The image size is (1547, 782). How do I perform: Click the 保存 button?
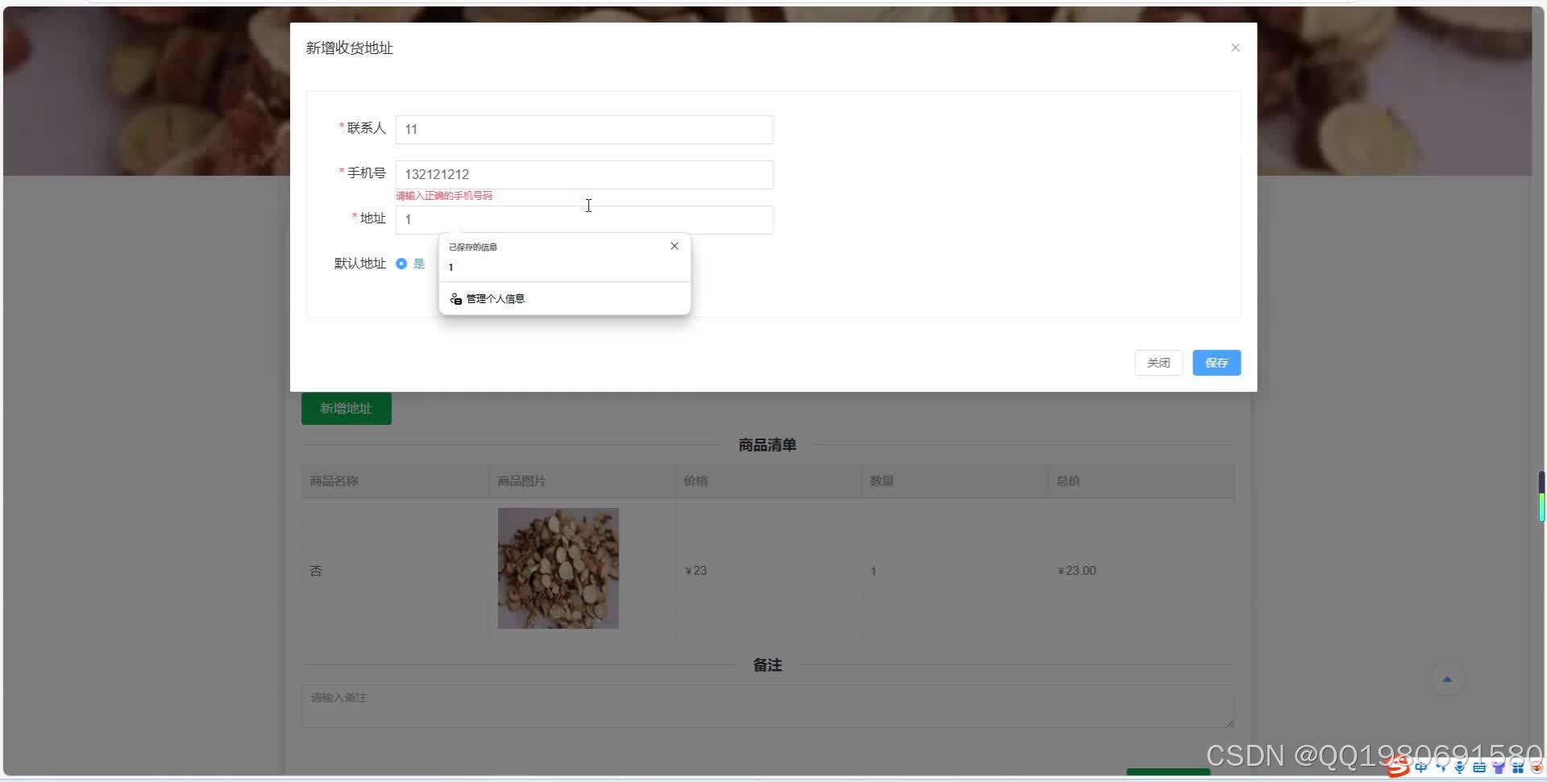pyautogui.click(x=1216, y=363)
